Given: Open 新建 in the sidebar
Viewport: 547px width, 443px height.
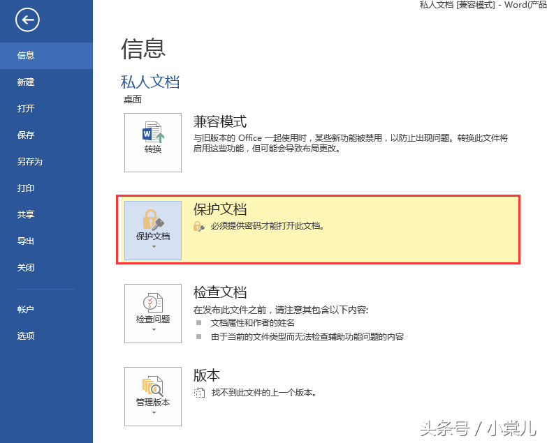Looking at the screenshot, I should 46,82.
